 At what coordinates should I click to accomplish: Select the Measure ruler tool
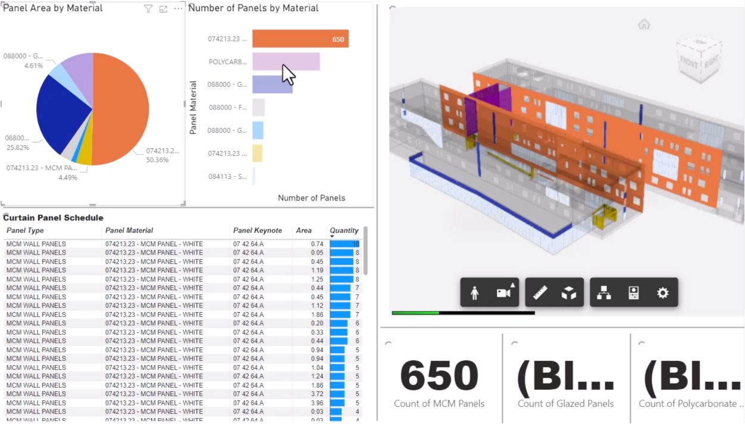pyautogui.click(x=540, y=293)
